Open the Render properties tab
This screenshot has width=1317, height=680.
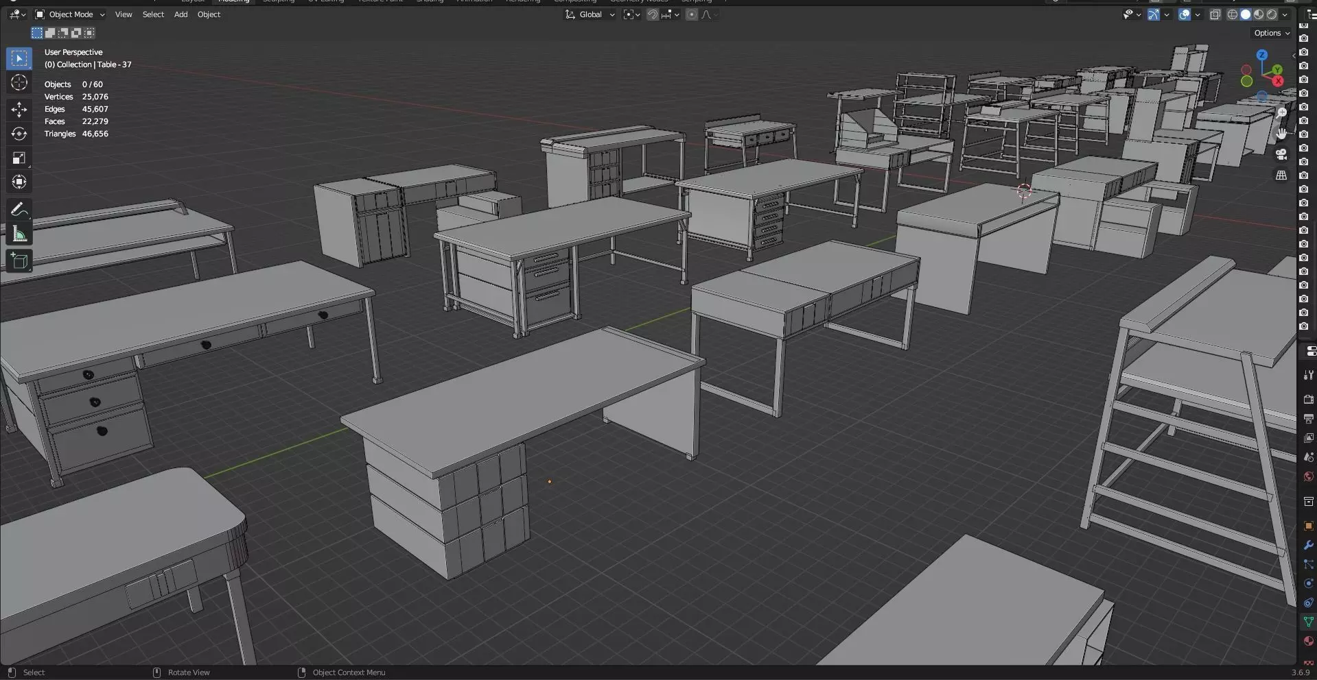[1309, 399]
